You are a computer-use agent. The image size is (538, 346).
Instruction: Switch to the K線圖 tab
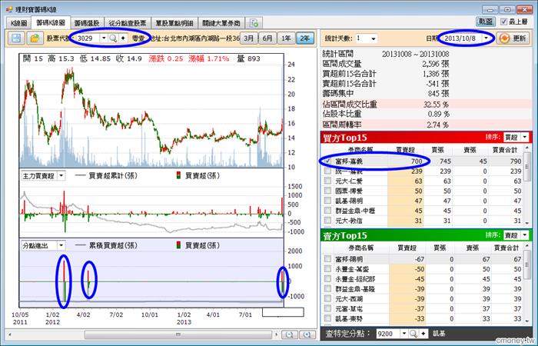click(x=18, y=23)
